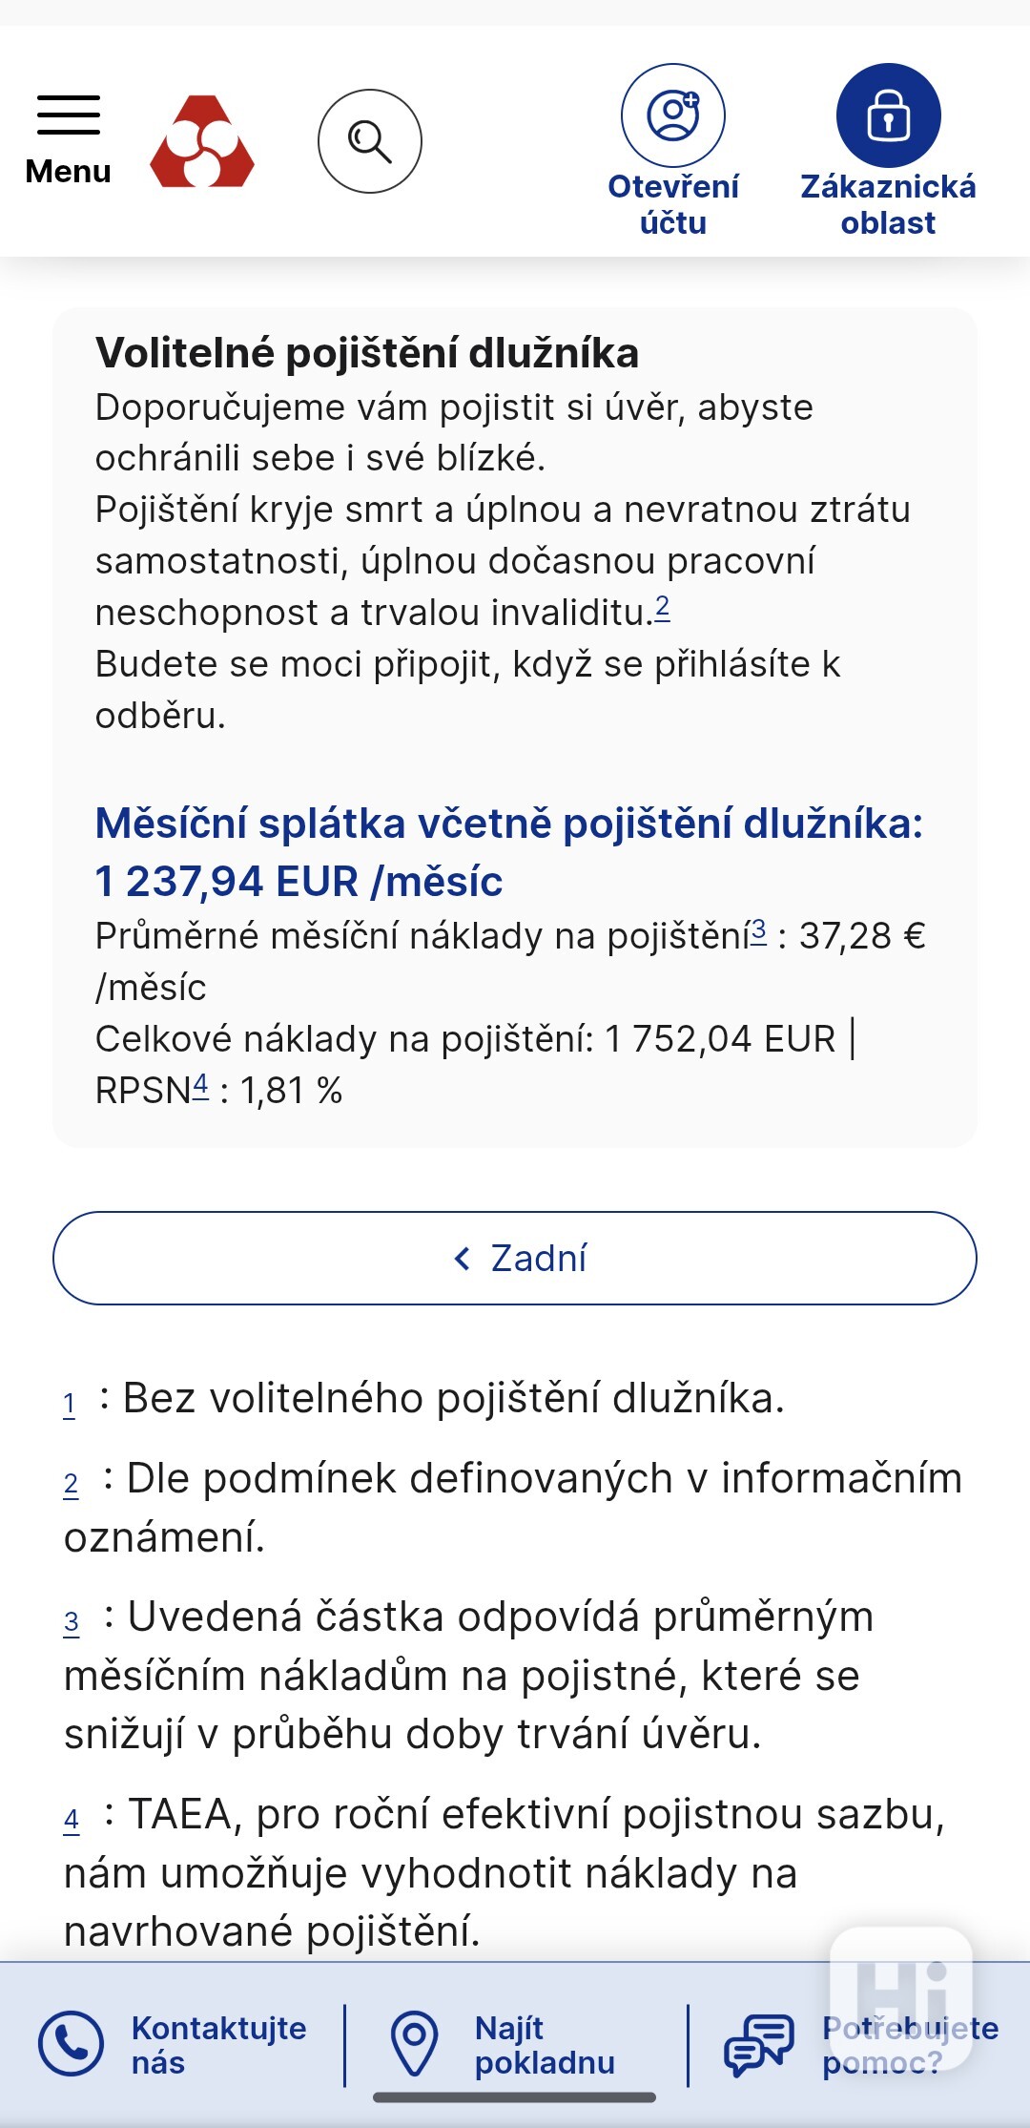
Task: Open footnote 2 link after invaliditu
Action: click(x=663, y=607)
